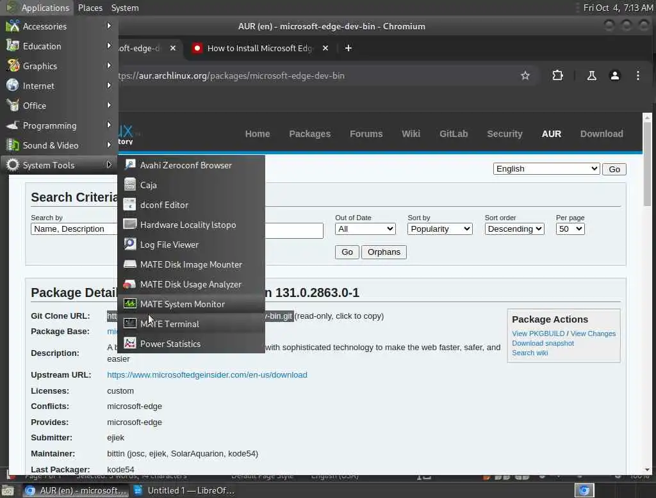Expand the Graphics submenu arrow
The height and width of the screenshot is (498, 656).
(109, 66)
